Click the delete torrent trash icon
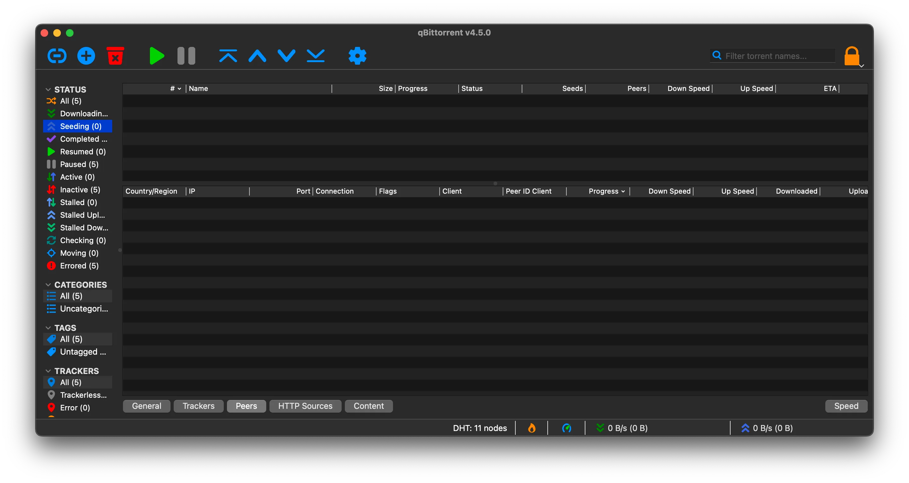Viewport: 909px width, 483px height. point(115,55)
